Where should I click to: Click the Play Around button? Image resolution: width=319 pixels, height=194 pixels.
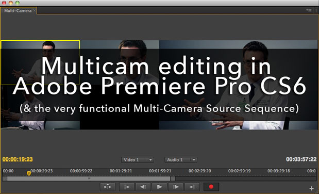pyautogui.click(x=108, y=187)
